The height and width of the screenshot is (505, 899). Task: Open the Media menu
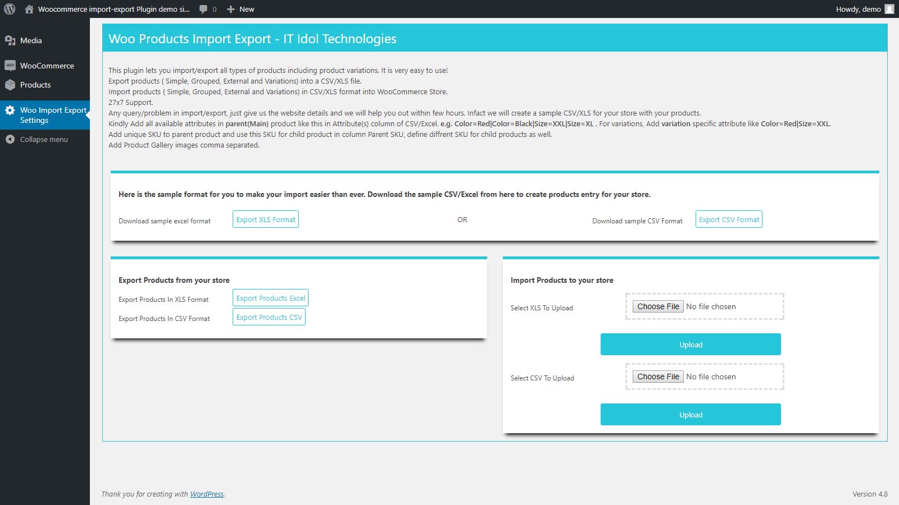pyautogui.click(x=45, y=40)
